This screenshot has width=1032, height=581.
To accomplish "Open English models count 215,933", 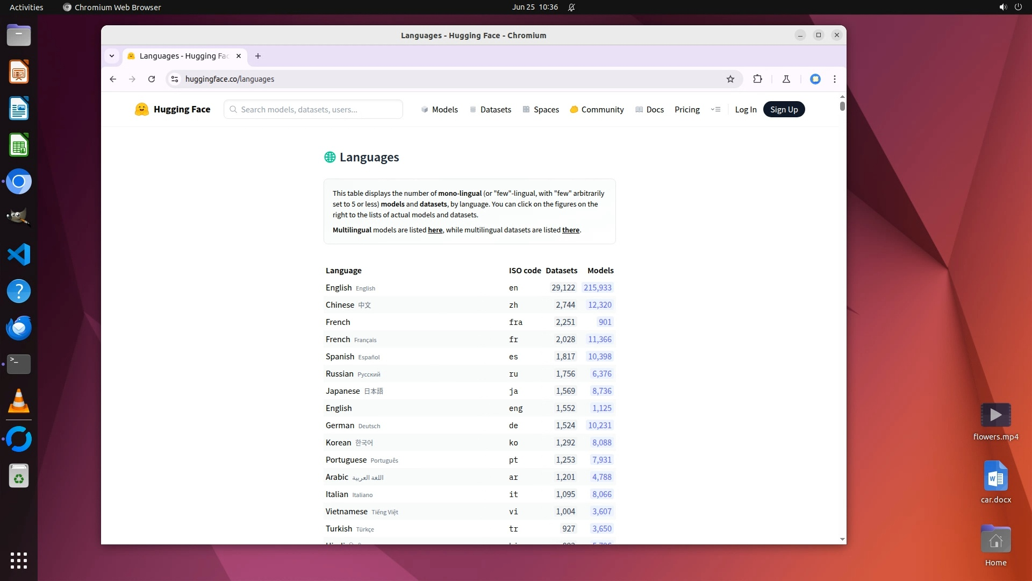I will coord(597,288).
